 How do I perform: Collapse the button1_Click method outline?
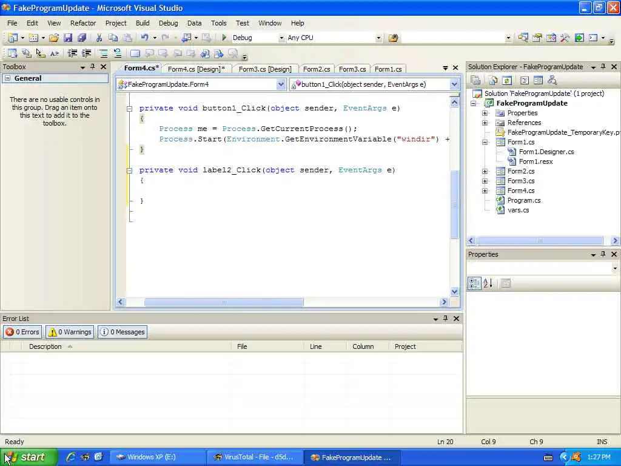coord(129,109)
